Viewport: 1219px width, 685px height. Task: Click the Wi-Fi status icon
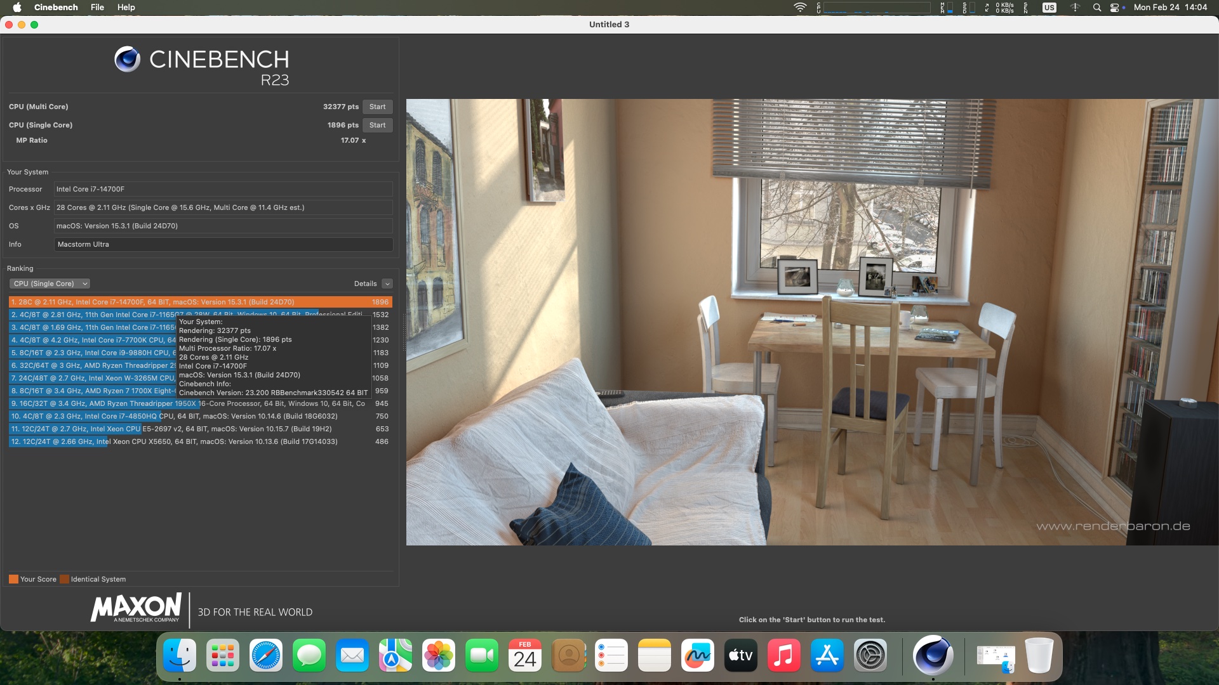[800, 8]
